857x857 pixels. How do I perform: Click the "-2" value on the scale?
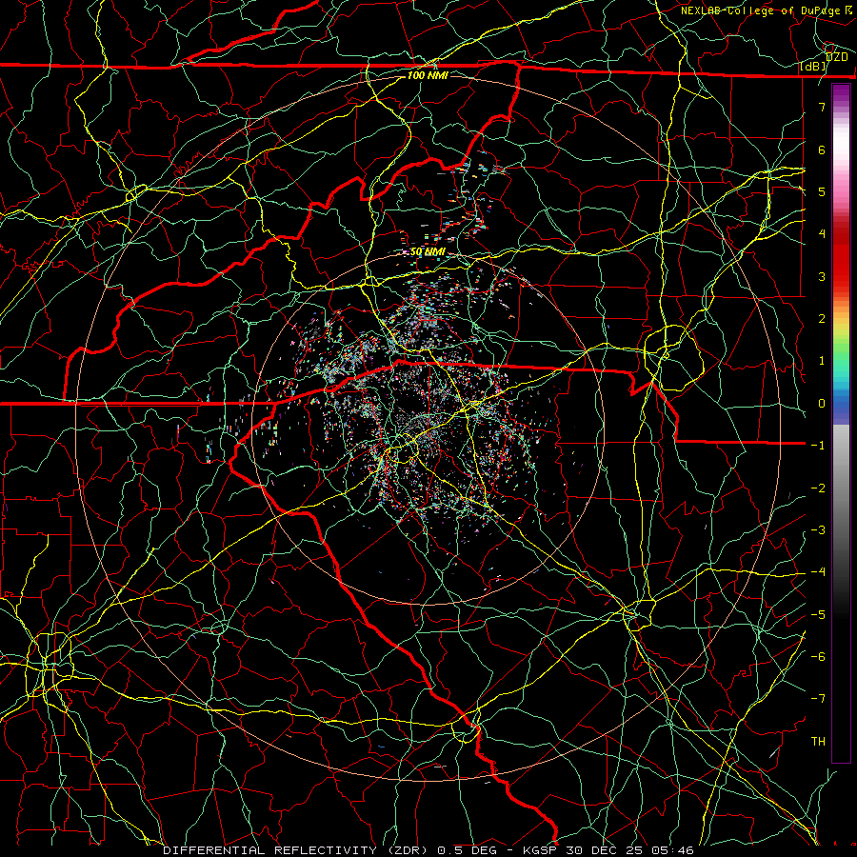818,488
